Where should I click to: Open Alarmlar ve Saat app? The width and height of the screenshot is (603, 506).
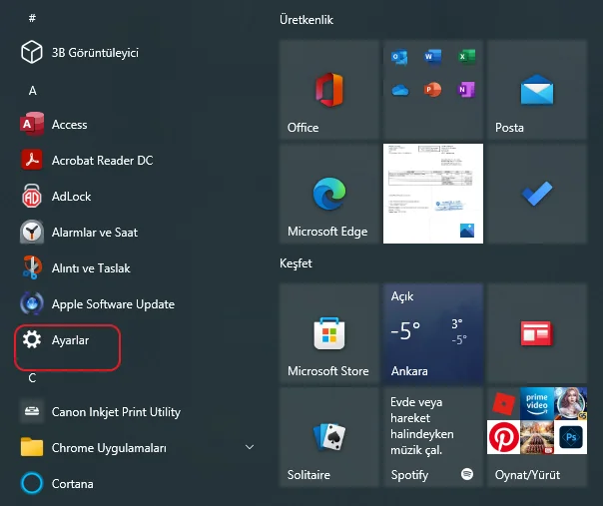tap(33, 233)
